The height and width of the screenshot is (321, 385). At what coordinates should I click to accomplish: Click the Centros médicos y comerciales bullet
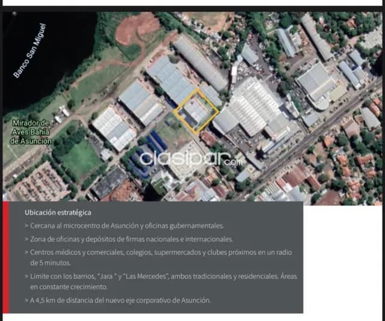point(158,257)
